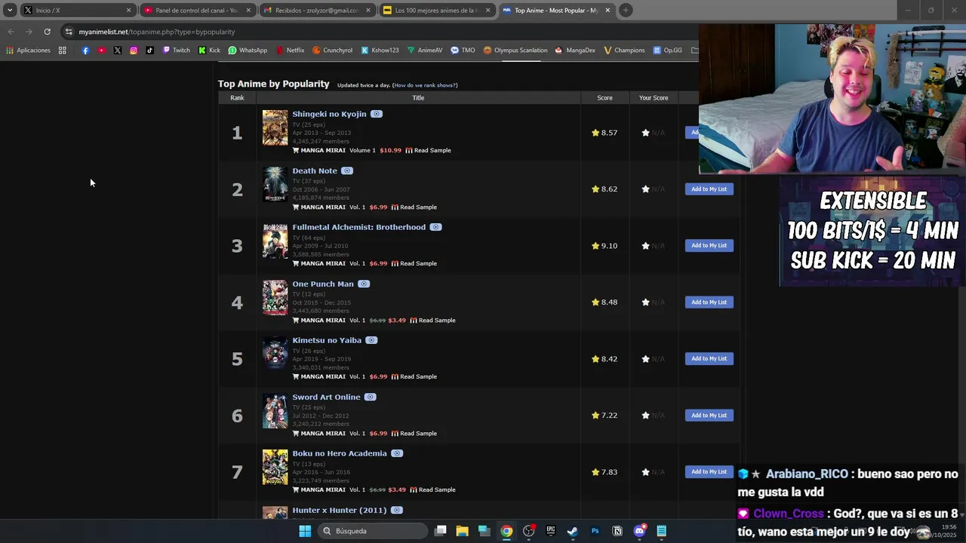Open the Op.GG bookmark
The width and height of the screenshot is (966, 543).
667,51
